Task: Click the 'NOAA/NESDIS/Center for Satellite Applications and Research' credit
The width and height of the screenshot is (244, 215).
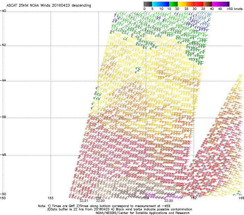Action: [142, 213]
